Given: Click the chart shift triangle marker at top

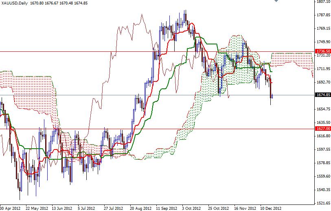Looking at the screenshot, I should (x=276, y=1).
